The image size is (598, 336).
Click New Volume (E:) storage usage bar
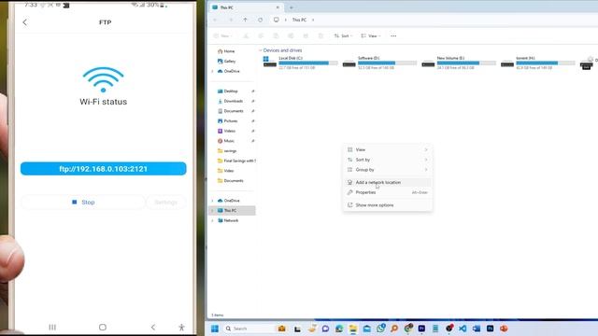click(x=466, y=63)
